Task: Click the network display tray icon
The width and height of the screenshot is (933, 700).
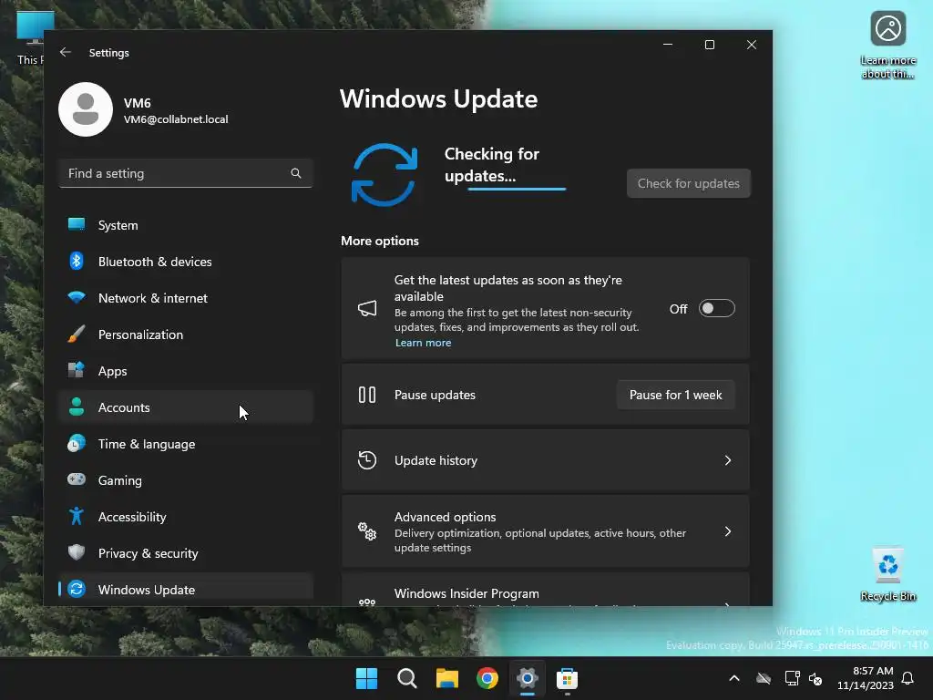Action: pyautogui.click(x=792, y=678)
